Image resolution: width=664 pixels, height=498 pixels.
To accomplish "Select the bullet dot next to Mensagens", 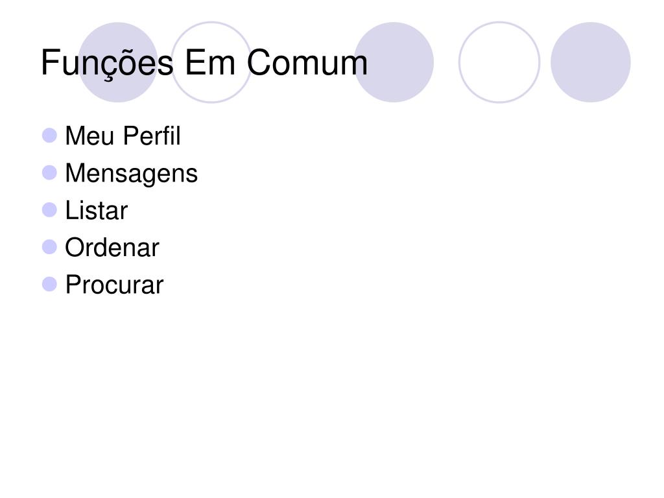I will [x=49, y=172].
